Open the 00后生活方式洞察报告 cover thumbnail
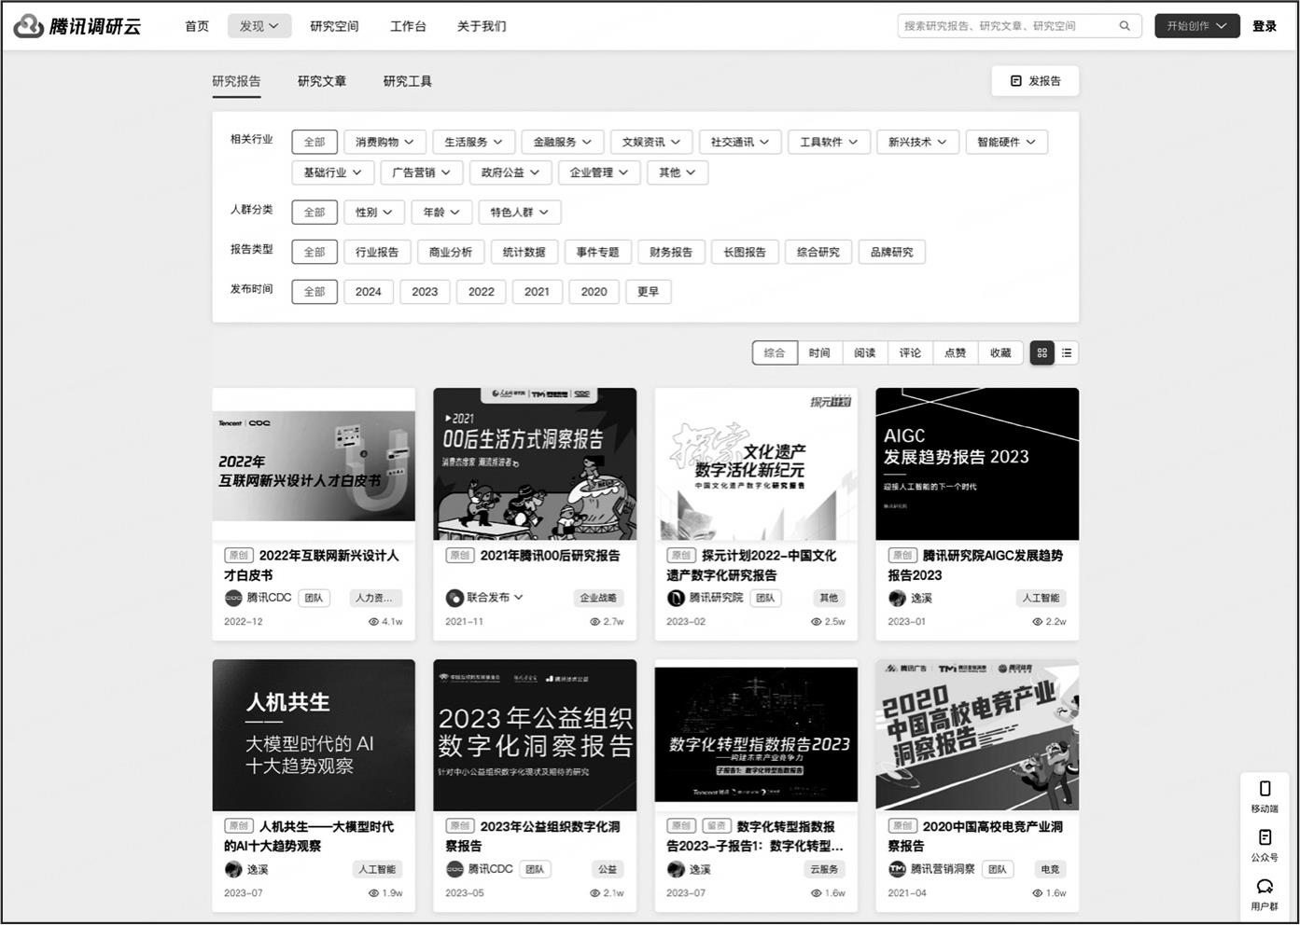 pyautogui.click(x=535, y=463)
